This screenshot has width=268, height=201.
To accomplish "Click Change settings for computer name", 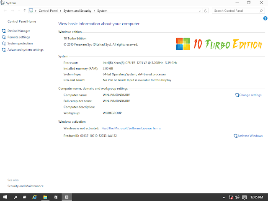I will [x=250, y=95].
